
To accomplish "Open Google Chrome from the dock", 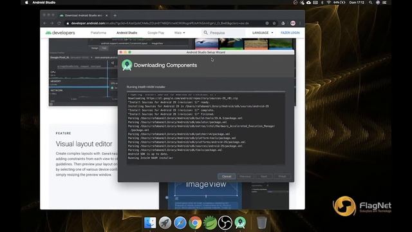I will pos(195,222).
